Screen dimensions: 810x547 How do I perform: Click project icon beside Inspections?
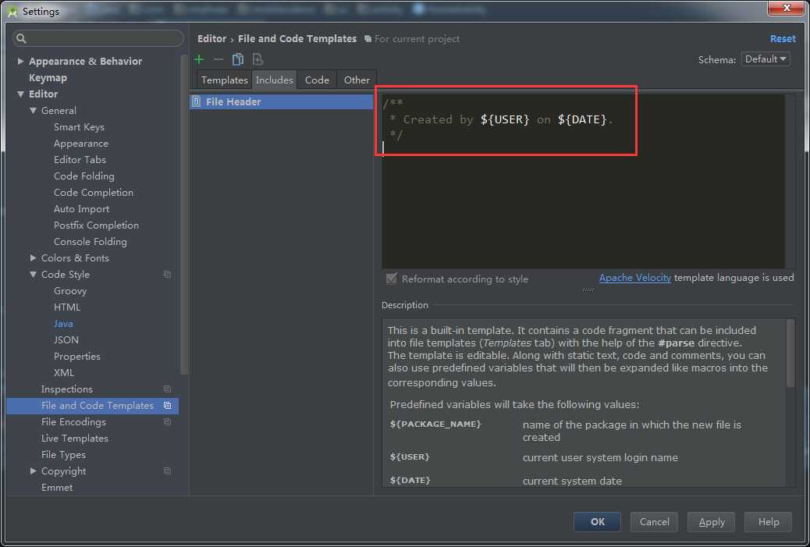coord(167,389)
